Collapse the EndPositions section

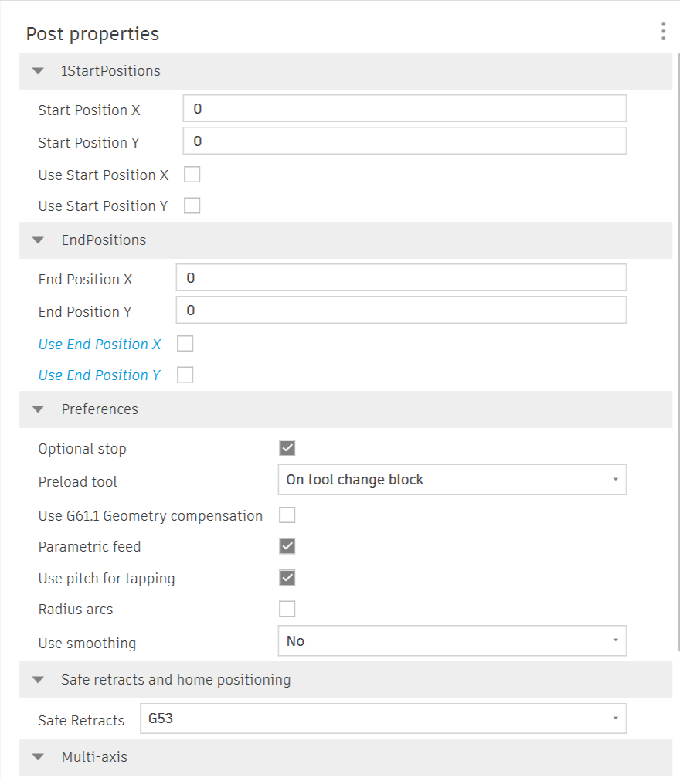pyautogui.click(x=38, y=240)
